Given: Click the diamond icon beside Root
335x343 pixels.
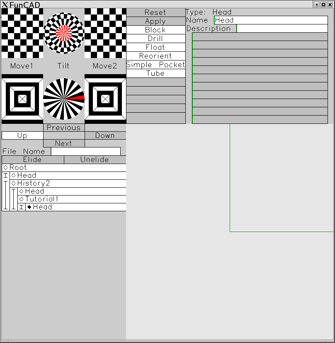Looking at the screenshot, I should [6, 167].
